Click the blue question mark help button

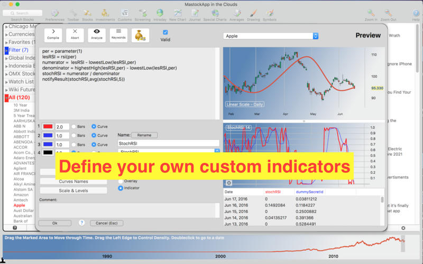81,223
